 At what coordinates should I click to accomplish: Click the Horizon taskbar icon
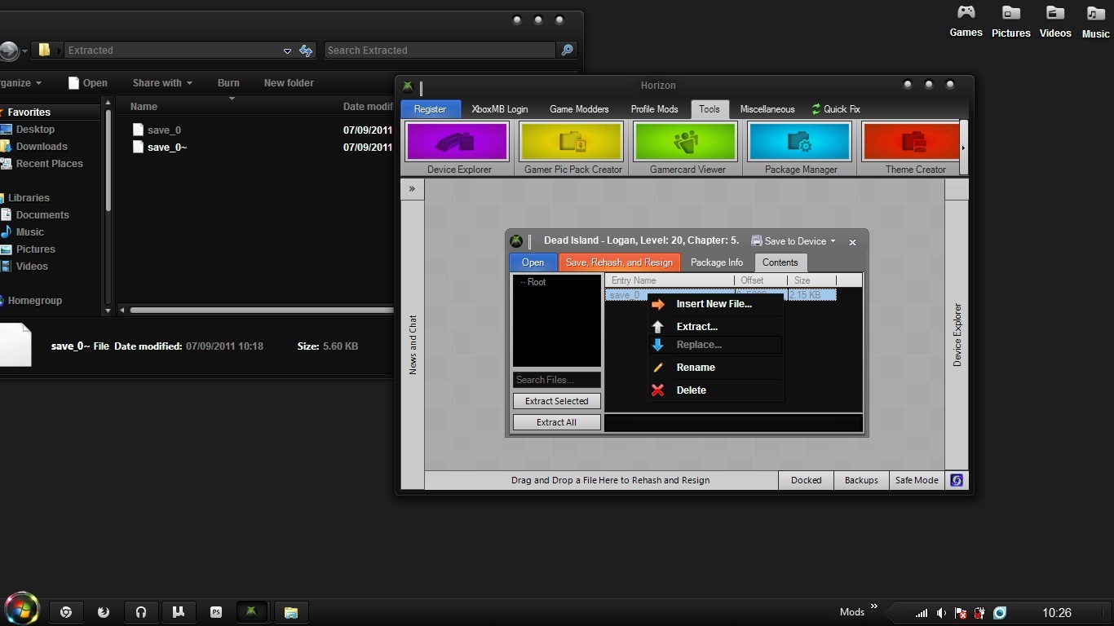click(x=251, y=612)
